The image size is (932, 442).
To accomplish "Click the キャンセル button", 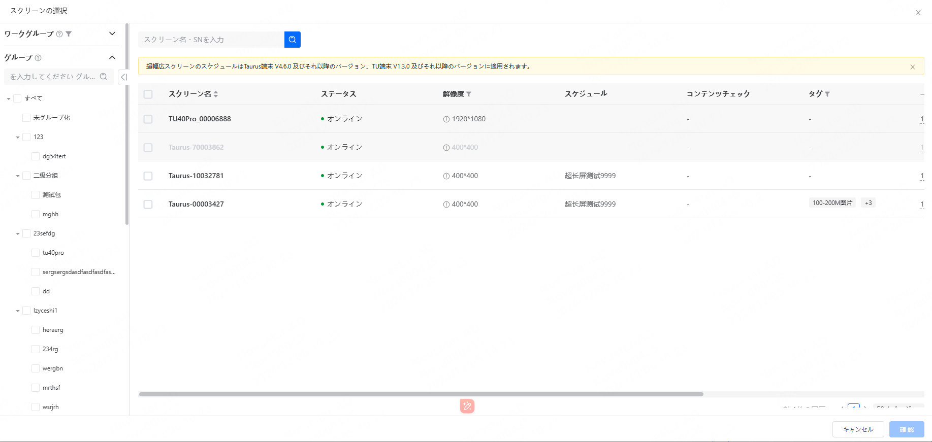I will pyautogui.click(x=858, y=429).
